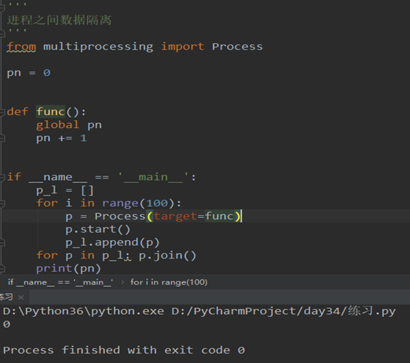Click the print(pn) statement
This screenshot has width=410, height=363.
(69, 268)
